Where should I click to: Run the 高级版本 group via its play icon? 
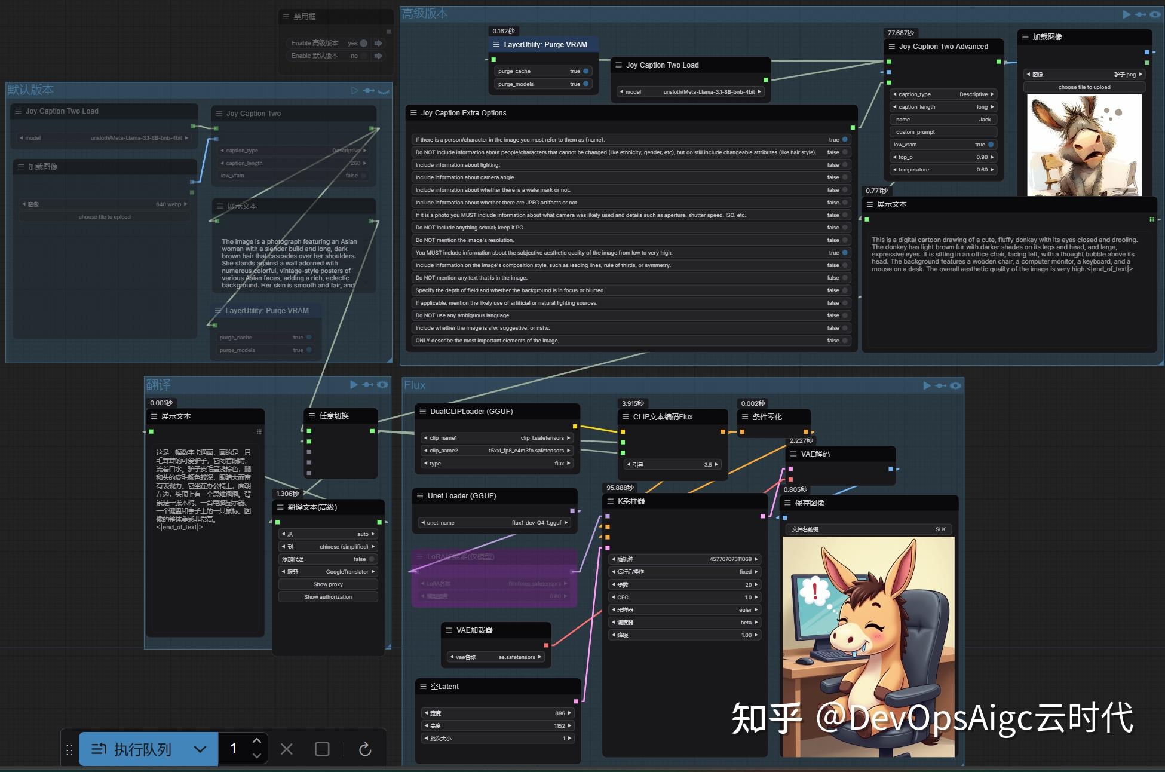pyautogui.click(x=1126, y=14)
